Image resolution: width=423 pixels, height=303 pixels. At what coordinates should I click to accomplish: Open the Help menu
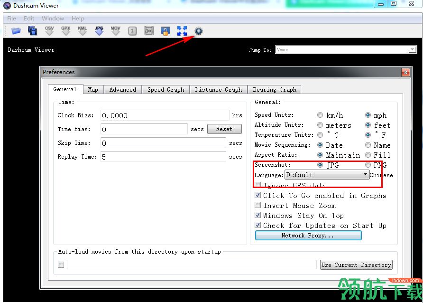pyautogui.click(x=78, y=19)
